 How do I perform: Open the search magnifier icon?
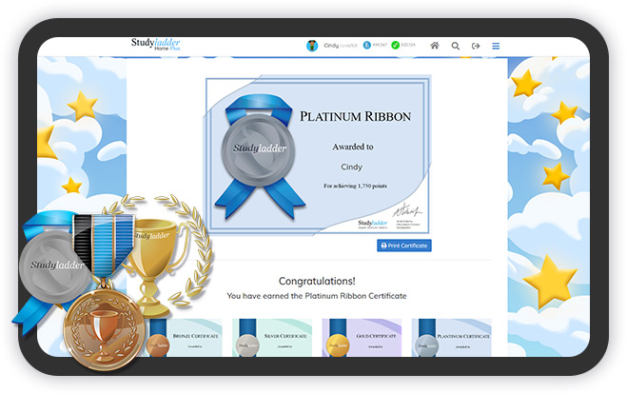tap(455, 46)
